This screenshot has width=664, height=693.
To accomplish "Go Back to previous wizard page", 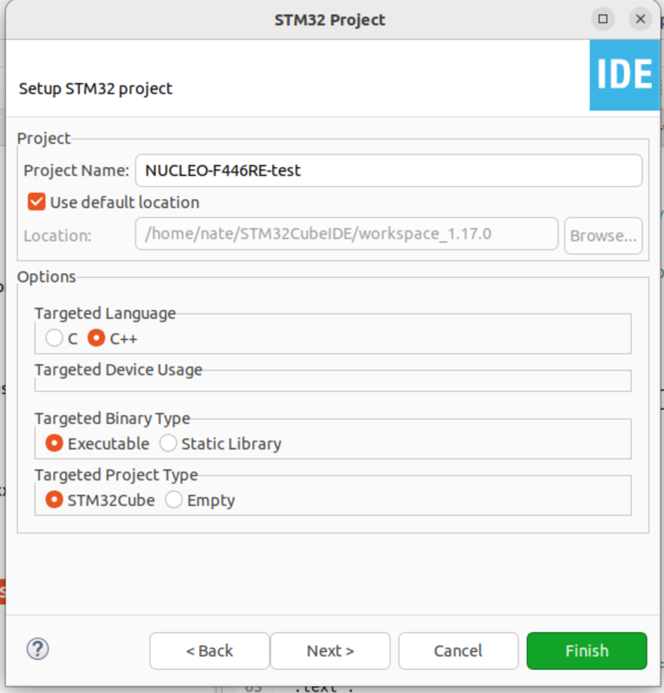I will pos(209,651).
